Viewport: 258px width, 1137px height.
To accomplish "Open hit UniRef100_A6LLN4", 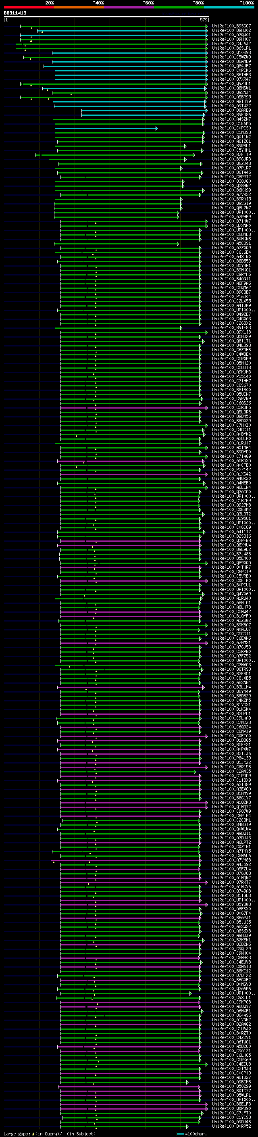I will coord(231,488).
